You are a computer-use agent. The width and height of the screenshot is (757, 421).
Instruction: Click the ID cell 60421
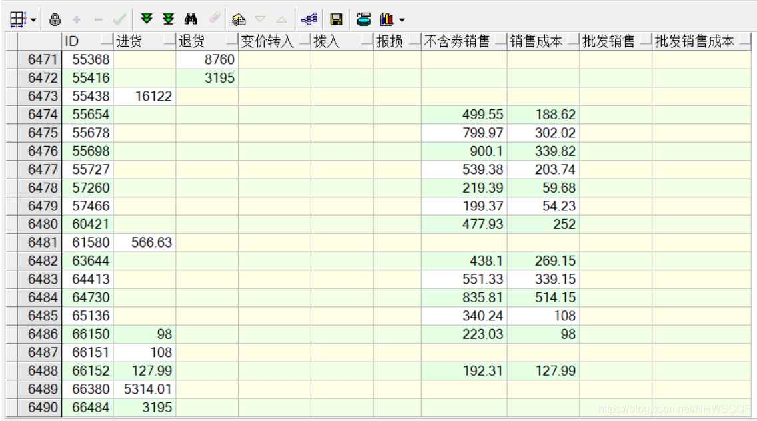tap(88, 224)
